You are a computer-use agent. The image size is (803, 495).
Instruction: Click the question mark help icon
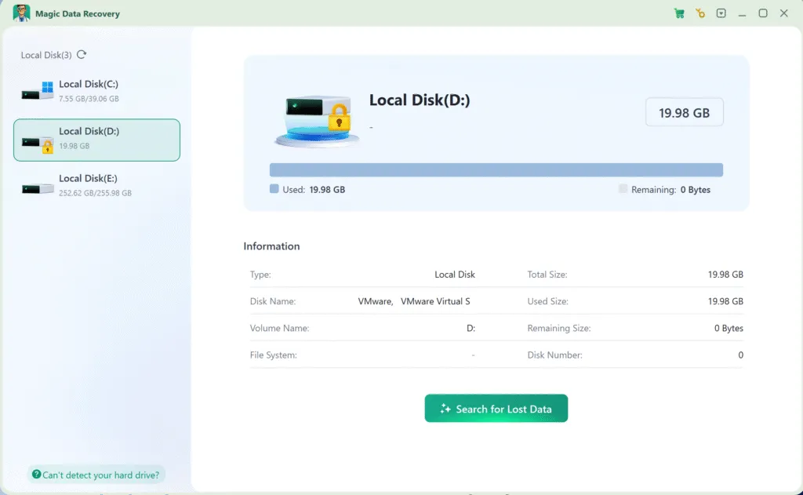[37, 474]
